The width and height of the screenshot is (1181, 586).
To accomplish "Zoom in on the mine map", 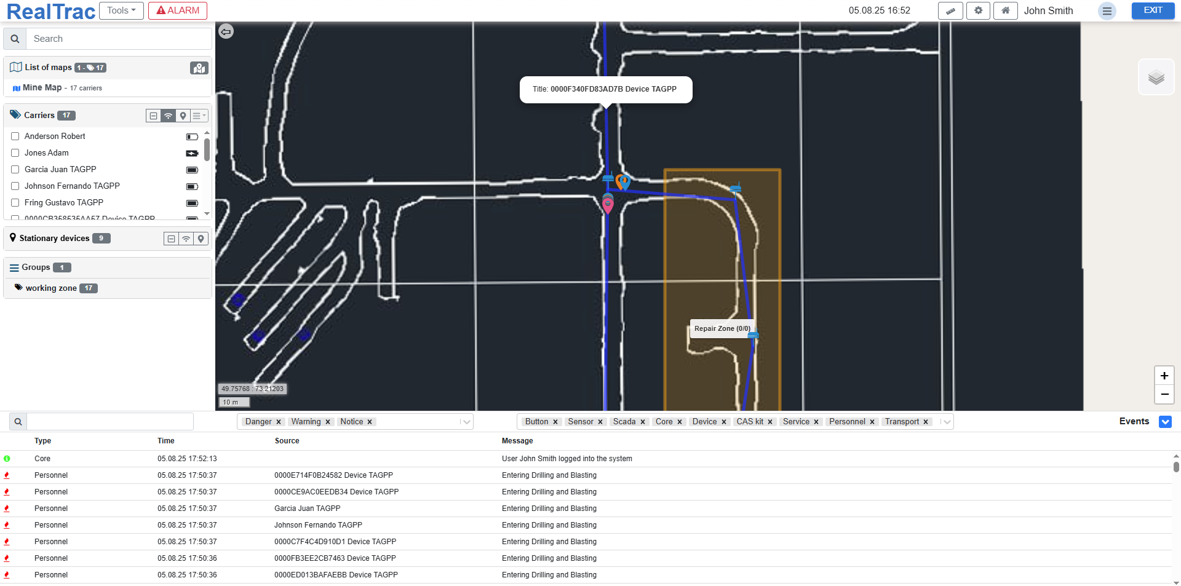I will 1164,376.
